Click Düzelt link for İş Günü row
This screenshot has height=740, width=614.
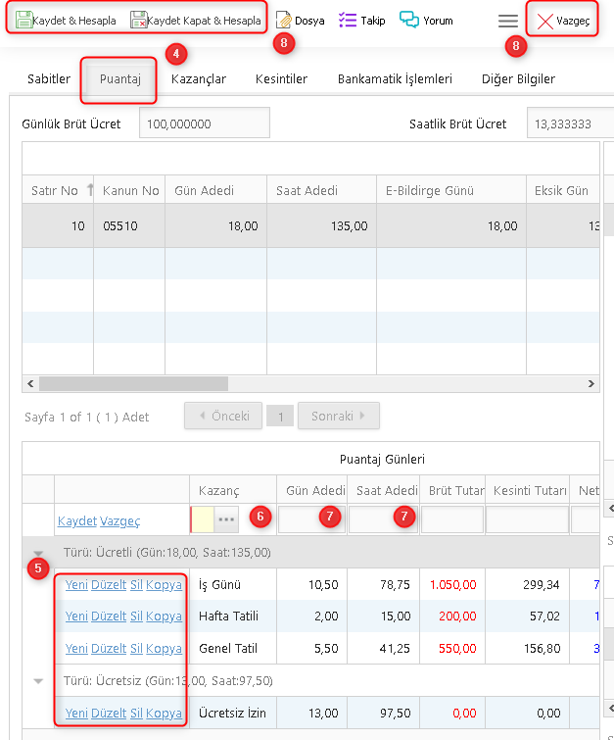(x=109, y=585)
